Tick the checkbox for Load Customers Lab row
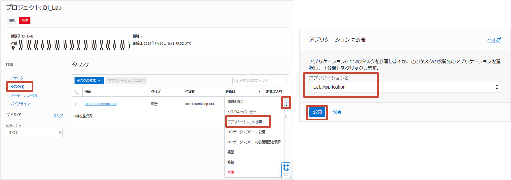The height and width of the screenshot is (180, 511). click(77, 104)
